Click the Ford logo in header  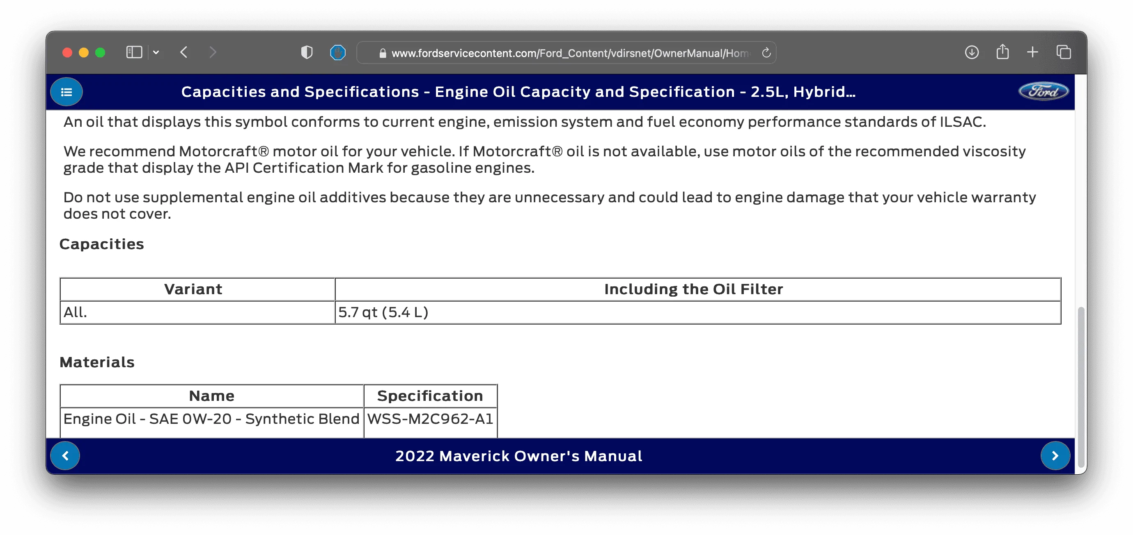[1043, 91]
